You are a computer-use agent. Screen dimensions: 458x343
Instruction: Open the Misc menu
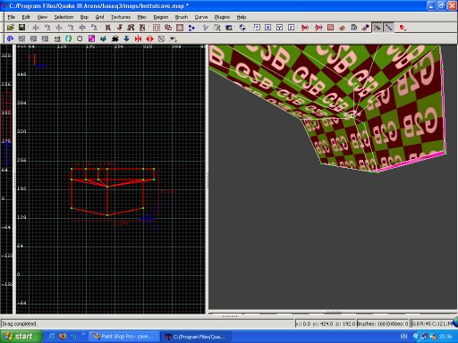(141, 17)
